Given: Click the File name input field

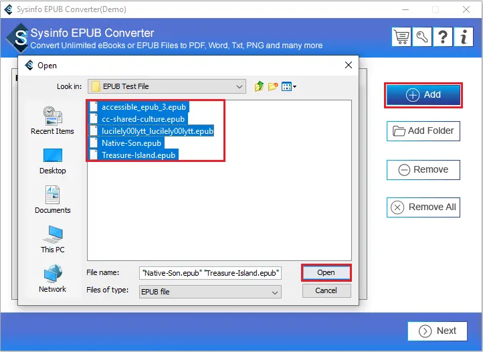Looking at the screenshot, I should pos(210,273).
